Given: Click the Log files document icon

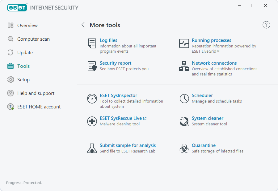Looking at the screenshot, I should [x=92, y=43].
